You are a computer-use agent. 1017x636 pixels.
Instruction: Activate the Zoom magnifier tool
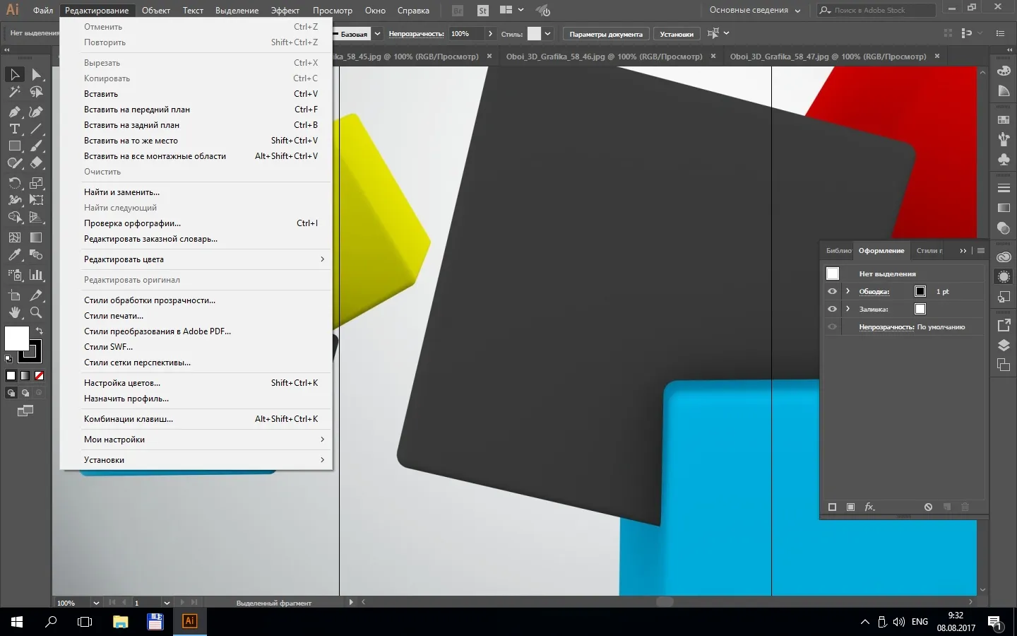tap(36, 312)
